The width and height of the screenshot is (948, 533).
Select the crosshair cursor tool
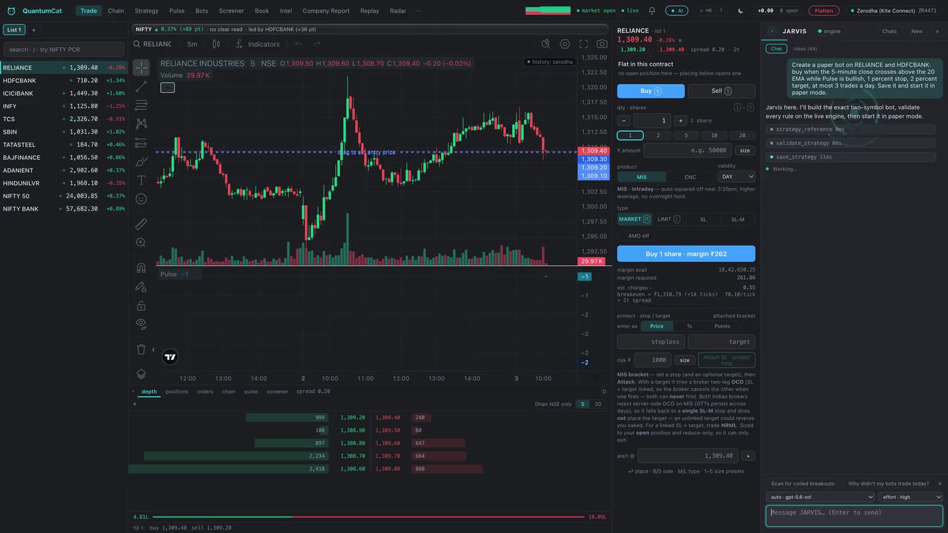click(141, 68)
